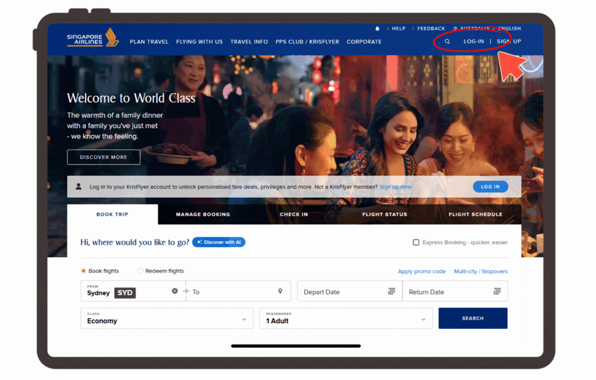The height and width of the screenshot is (380, 596).
Task: Click the To destination input field
Action: (238, 291)
